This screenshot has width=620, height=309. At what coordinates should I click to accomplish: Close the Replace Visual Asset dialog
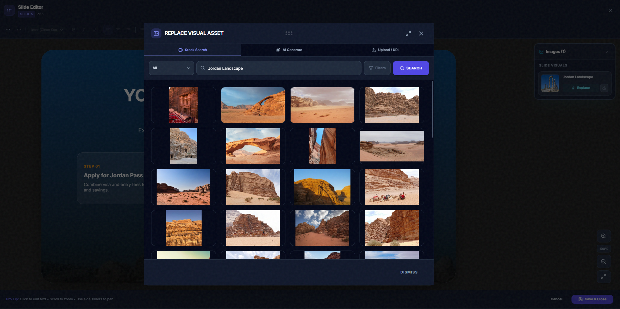(421, 33)
